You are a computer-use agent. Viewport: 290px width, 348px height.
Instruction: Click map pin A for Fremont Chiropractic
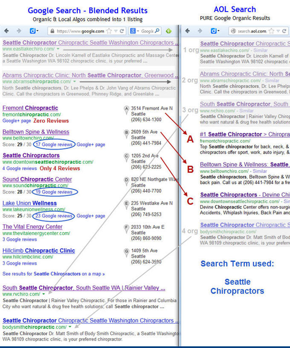click(x=126, y=109)
